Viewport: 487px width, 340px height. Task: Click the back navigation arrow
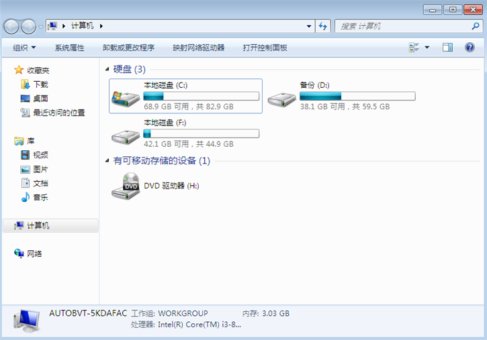click(x=12, y=26)
